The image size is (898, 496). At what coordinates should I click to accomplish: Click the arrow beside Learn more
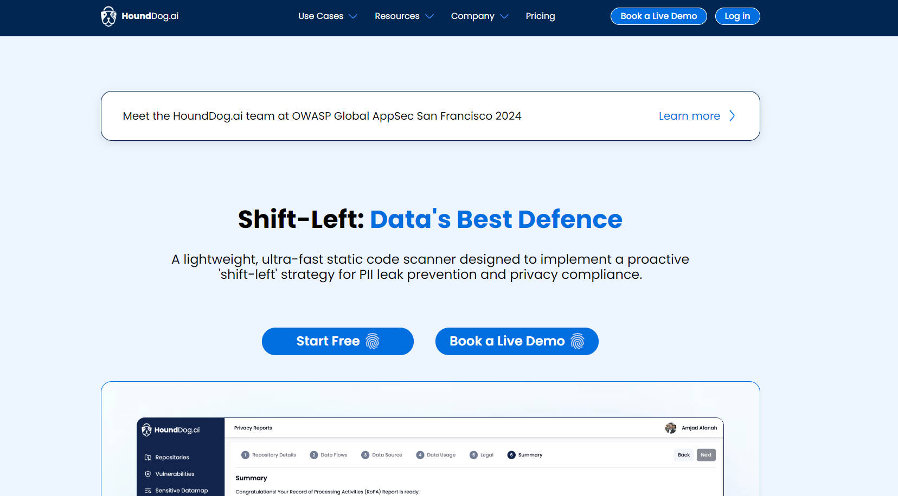732,116
